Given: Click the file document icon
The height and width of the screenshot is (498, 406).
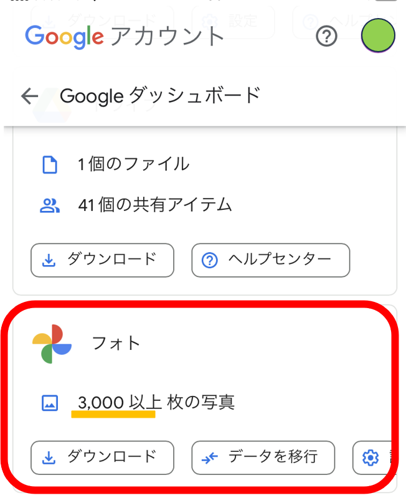Looking at the screenshot, I should [50, 164].
